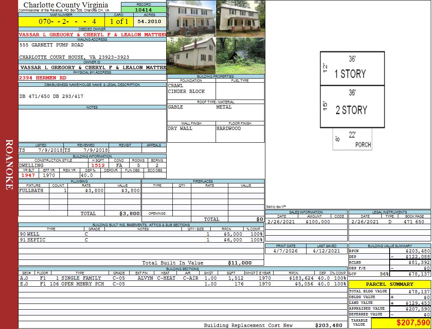Select the yellow map number field
The height and width of the screenshot is (329, 432).
pyautogui.click(x=61, y=21)
